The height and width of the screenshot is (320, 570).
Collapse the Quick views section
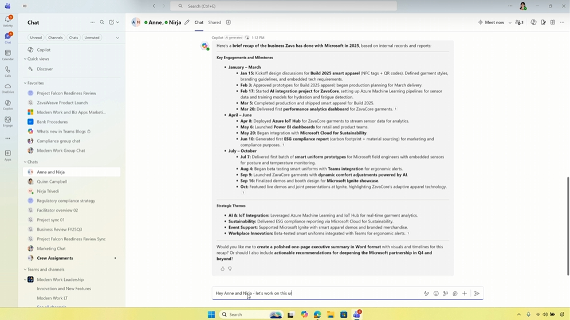[x=25, y=59]
